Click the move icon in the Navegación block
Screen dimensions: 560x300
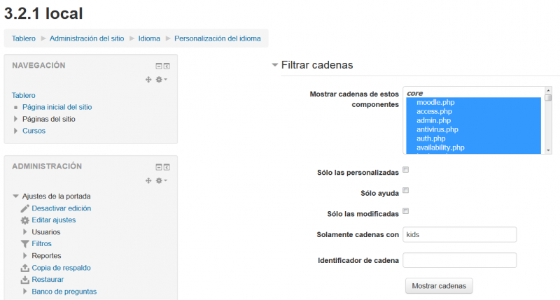click(148, 80)
